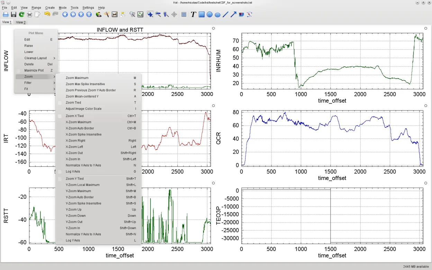
Task: Choose Lower in the Plot Menu
Action: coord(36,52)
